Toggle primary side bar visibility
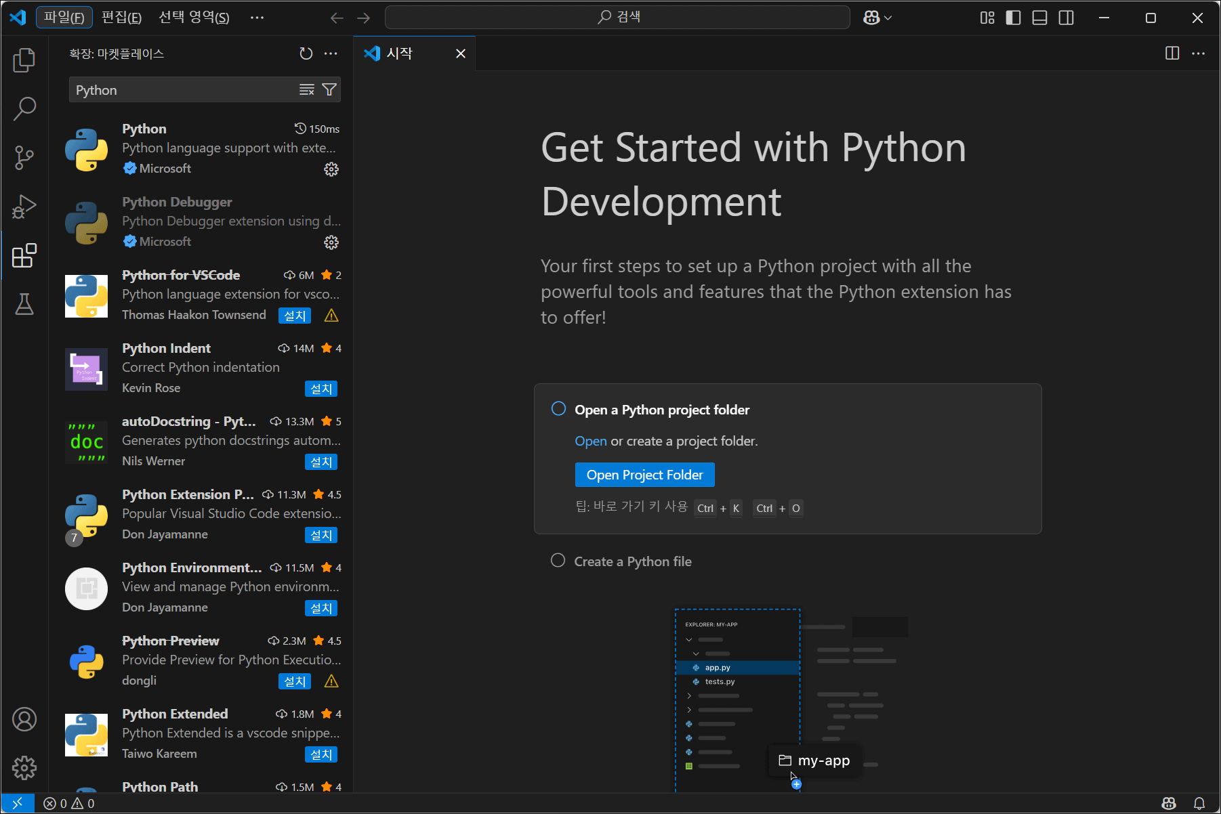This screenshot has height=814, width=1221. [1014, 18]
